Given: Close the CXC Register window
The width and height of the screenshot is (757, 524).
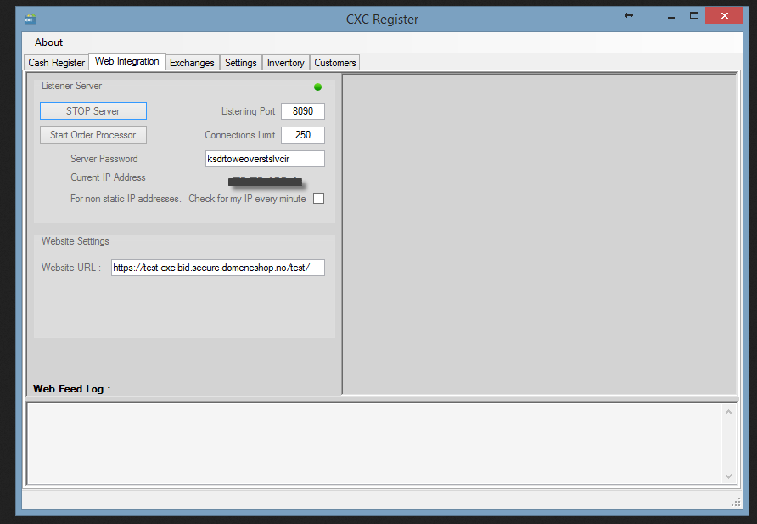Looking at the screenshot, I should [724, 15].
